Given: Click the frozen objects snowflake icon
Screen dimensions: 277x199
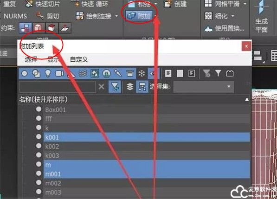Looking at the screenshot, I should [x=142, y=73].
